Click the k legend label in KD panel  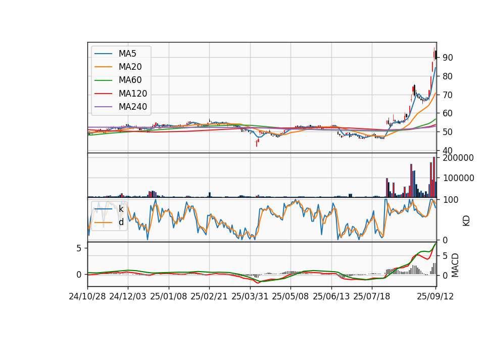tap(121, 209)
